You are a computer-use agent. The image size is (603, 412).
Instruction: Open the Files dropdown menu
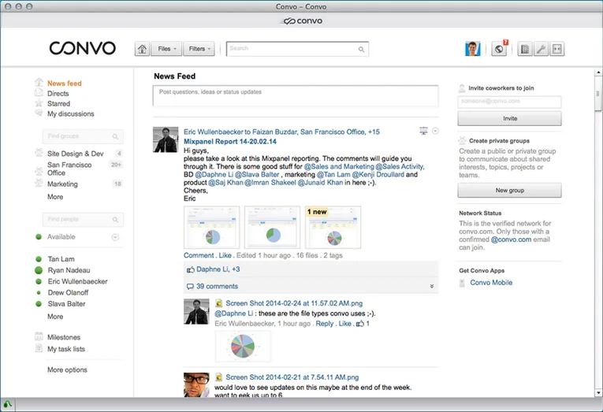pyautogui.click(x=166, y=49)
